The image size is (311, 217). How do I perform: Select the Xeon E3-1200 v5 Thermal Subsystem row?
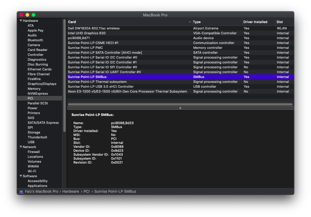point(180,91)
